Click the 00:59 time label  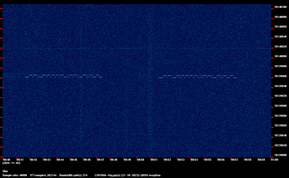click(261, 160)
